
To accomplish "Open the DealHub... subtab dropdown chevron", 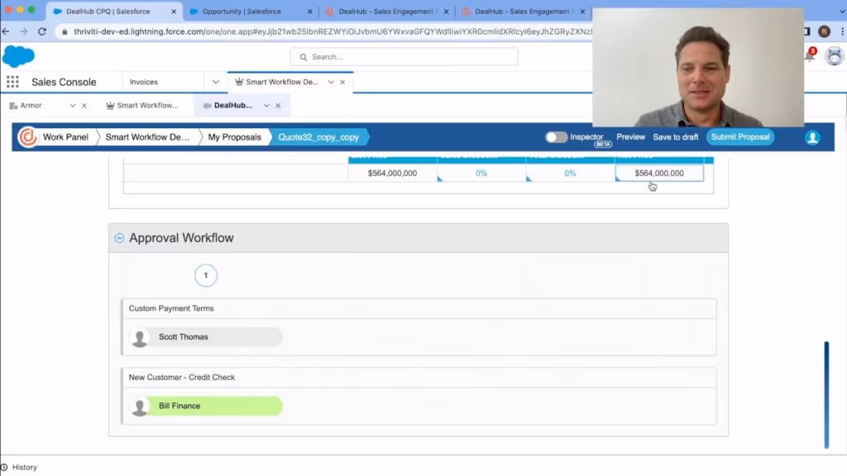I will click(x=266, y=106).
